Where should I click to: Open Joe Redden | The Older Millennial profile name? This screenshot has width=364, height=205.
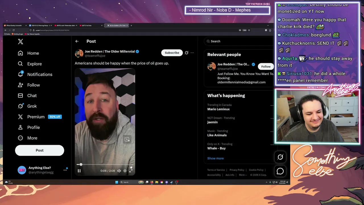point(110,52)
